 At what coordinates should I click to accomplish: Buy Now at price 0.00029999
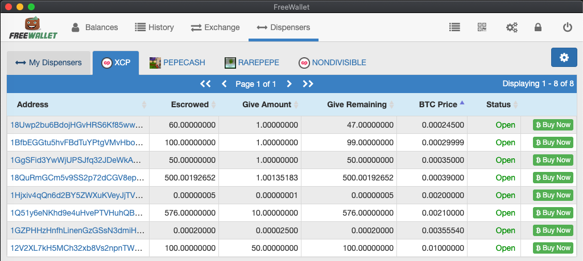(x=553, y=142)
